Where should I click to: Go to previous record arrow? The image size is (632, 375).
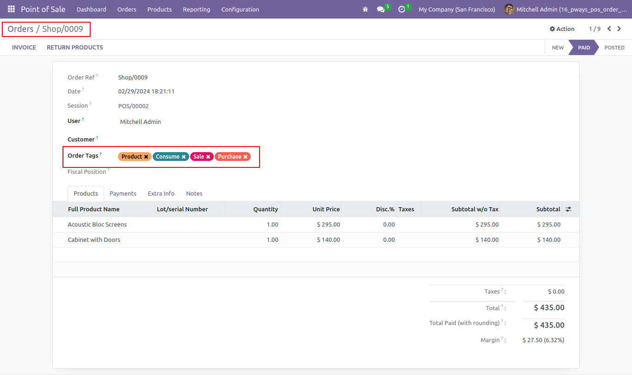(609, 29)
